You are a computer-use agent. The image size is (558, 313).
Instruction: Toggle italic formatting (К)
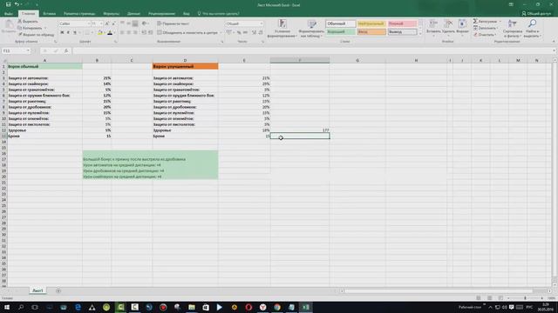point(68,33)
